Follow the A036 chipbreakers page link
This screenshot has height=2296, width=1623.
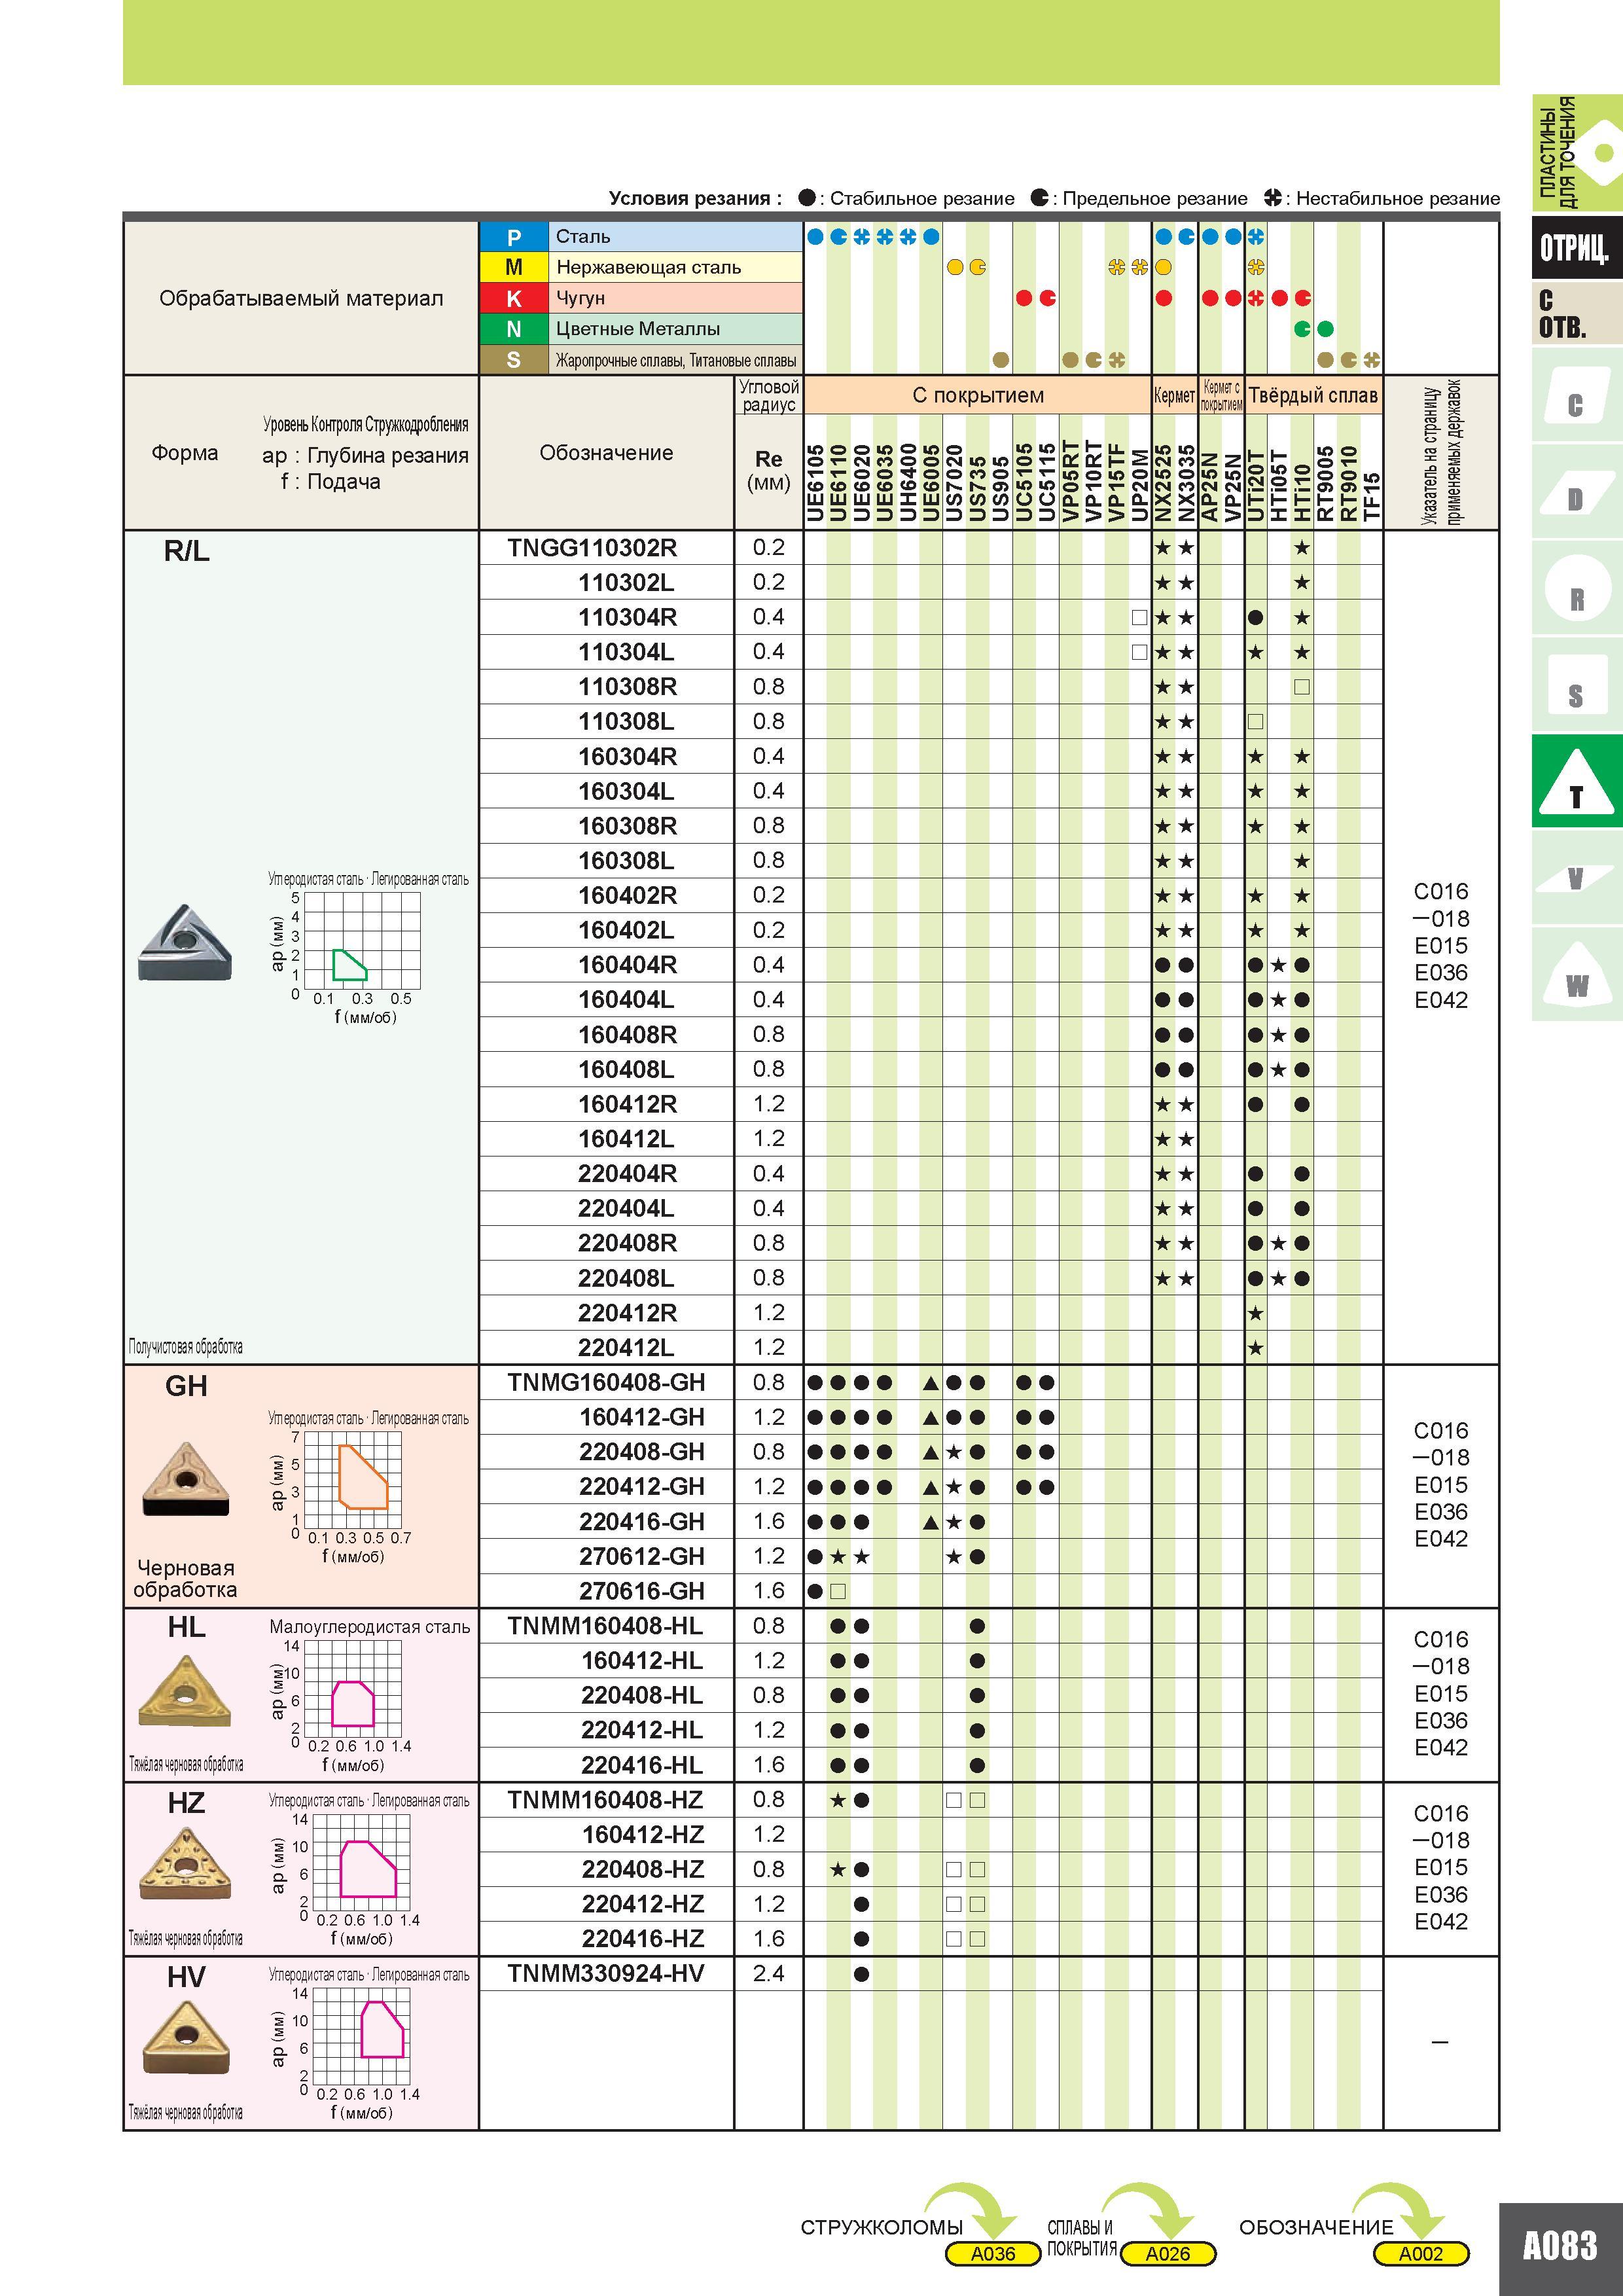(993, 2254)
